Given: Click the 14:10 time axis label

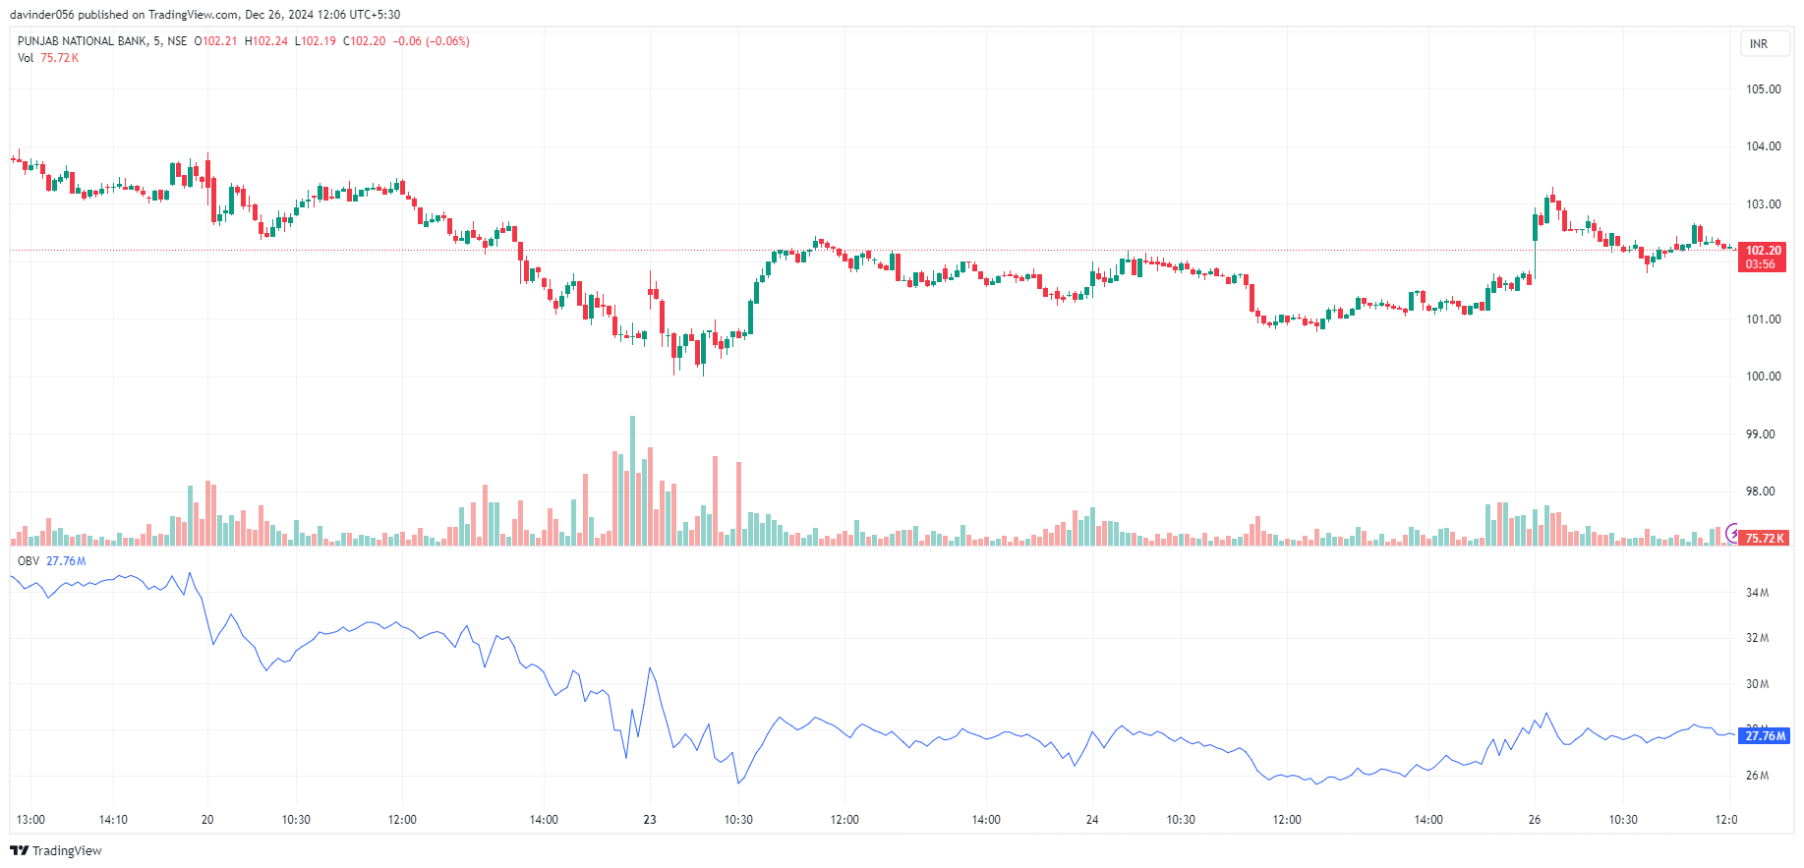Looking at the screenshot, I should (x=113, y=820).
